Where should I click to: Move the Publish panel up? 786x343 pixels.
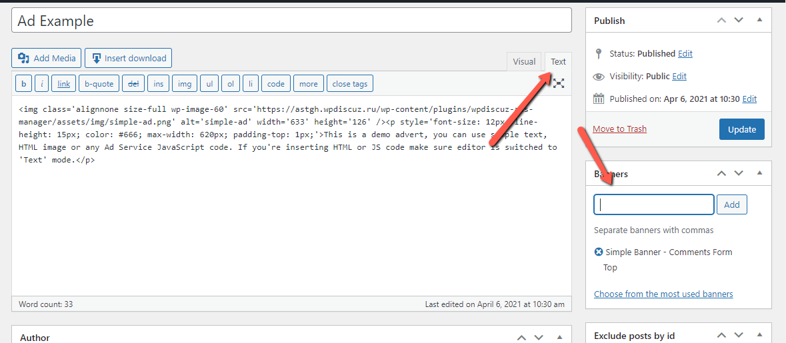[x=721, y=20]
